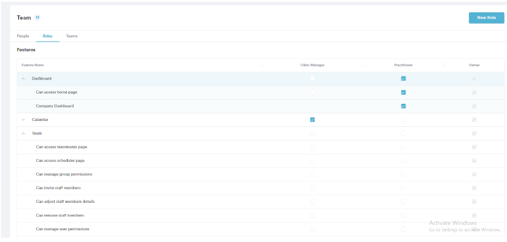
Task: Check Can access teammates page for Clinic Manager
Action: coord(313,147)
